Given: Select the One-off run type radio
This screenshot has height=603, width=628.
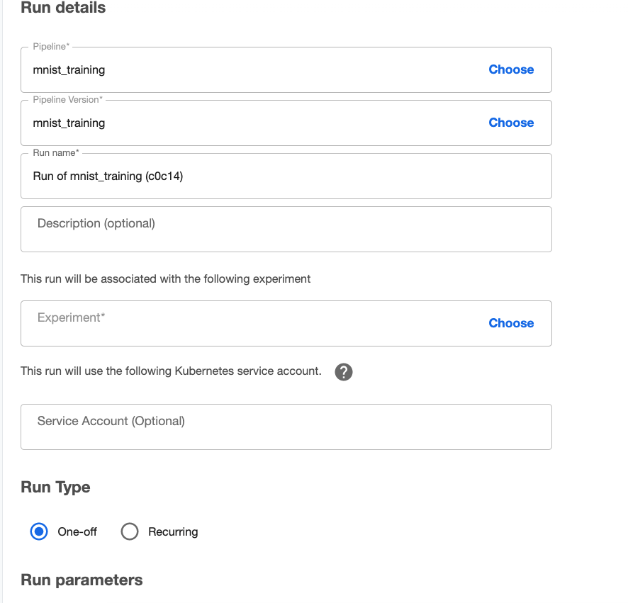Looking at the screenshot, I should pos(39,531).
